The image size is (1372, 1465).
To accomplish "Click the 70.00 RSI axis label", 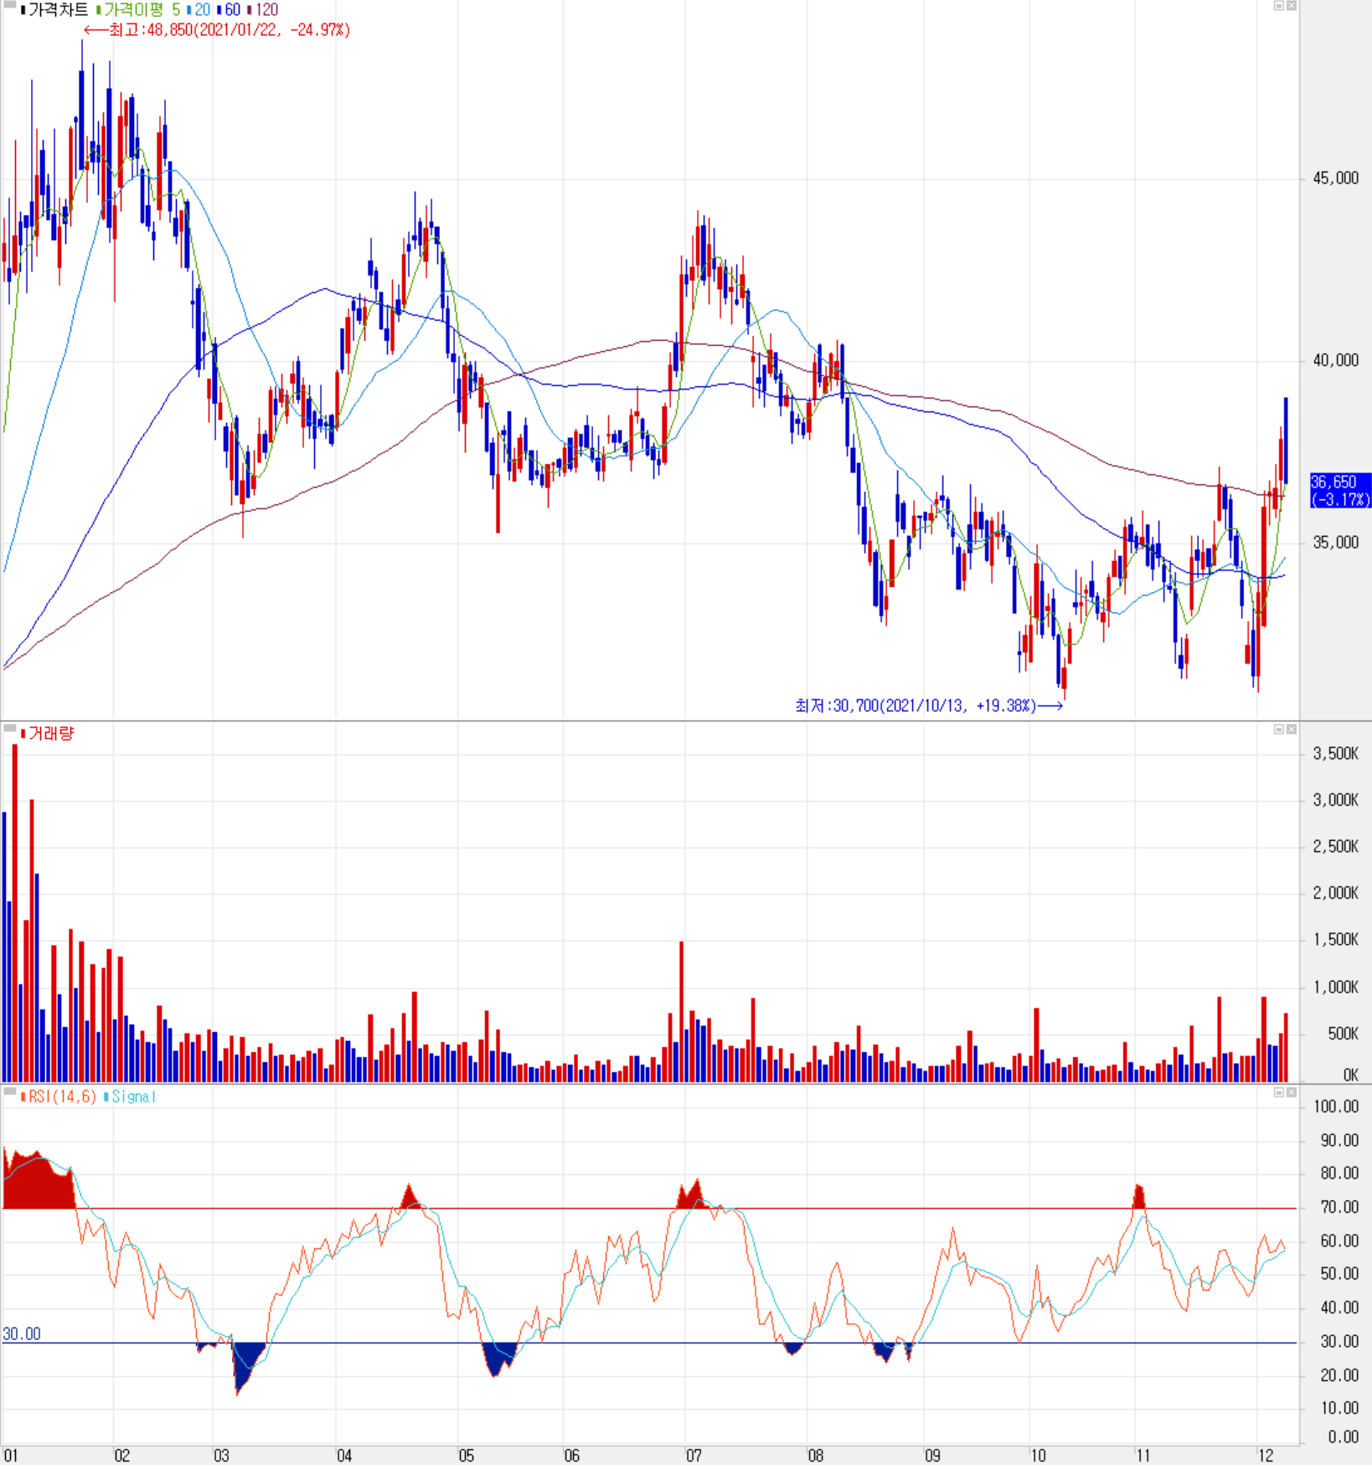I will 1339,1207.
